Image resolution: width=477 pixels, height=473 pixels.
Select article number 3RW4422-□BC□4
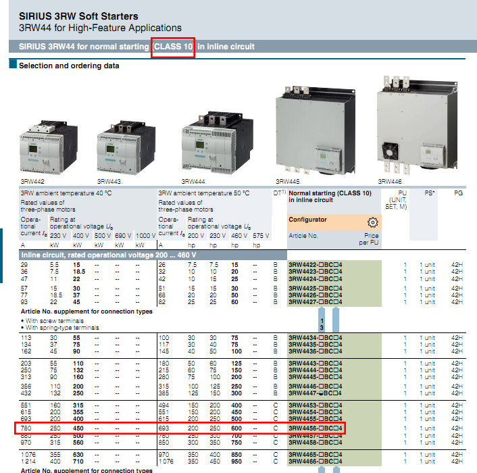315,265
